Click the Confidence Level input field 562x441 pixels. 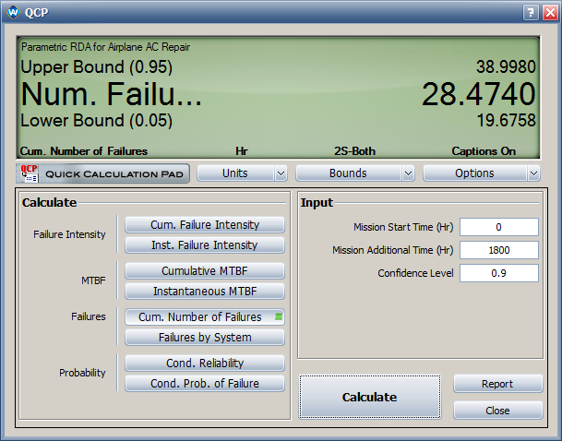498,273
